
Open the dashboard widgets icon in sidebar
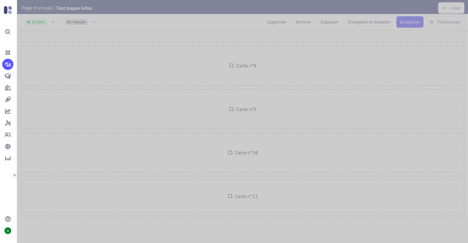pyautogui.click(x=8, y=53)
